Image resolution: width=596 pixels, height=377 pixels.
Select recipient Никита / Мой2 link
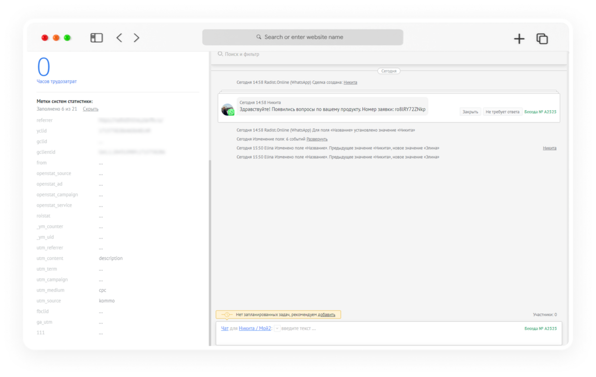click(255, 328)
